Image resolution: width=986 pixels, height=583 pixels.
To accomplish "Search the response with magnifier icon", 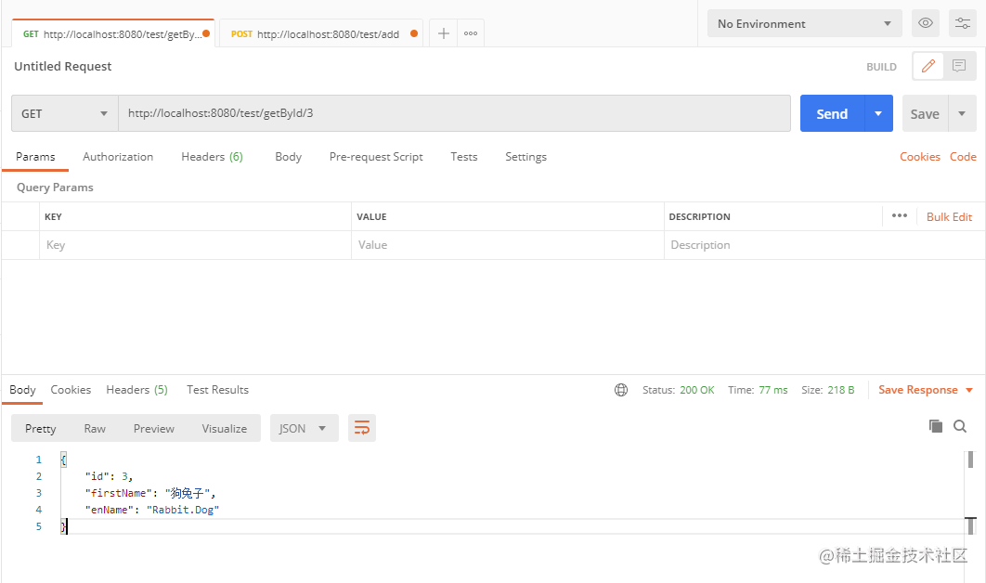I will pos(960,426).
